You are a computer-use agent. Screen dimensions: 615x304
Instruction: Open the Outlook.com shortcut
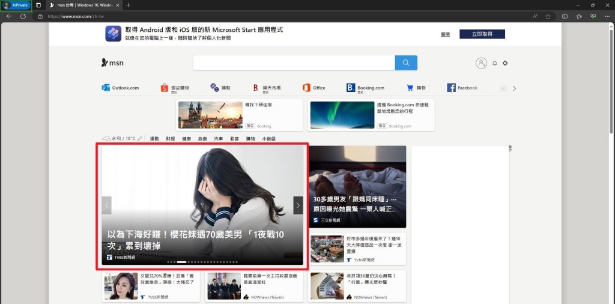tap(121, 88)
